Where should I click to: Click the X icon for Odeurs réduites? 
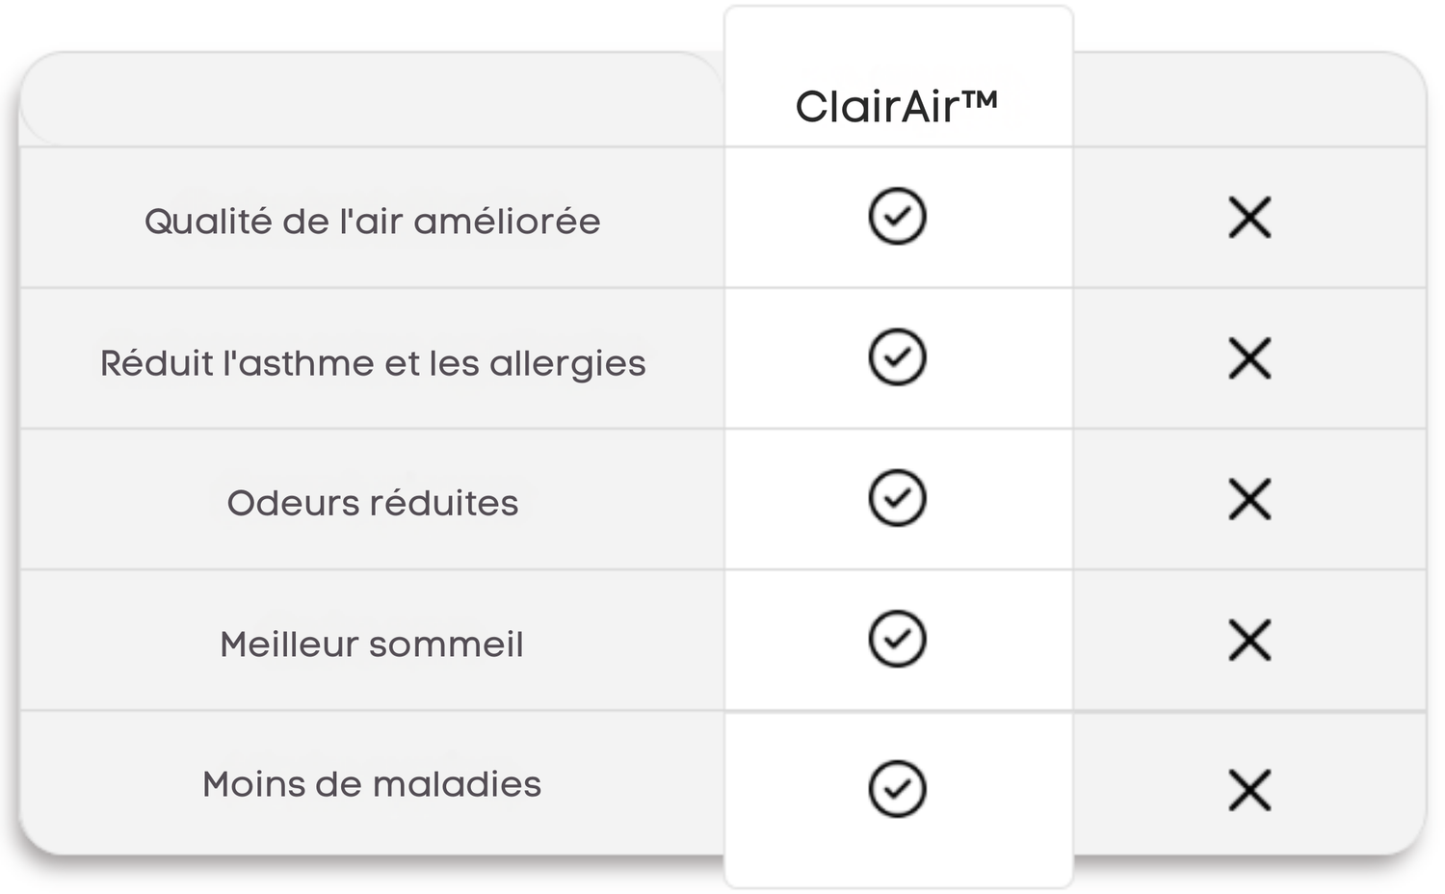pos(1249,499)
